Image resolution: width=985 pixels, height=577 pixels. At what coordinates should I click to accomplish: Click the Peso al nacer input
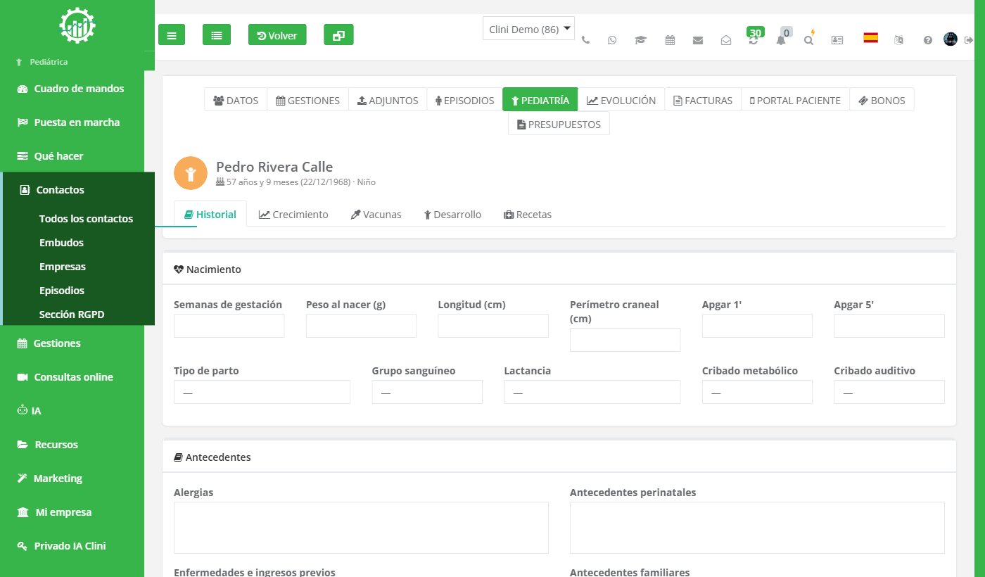(x=361, y=326)
